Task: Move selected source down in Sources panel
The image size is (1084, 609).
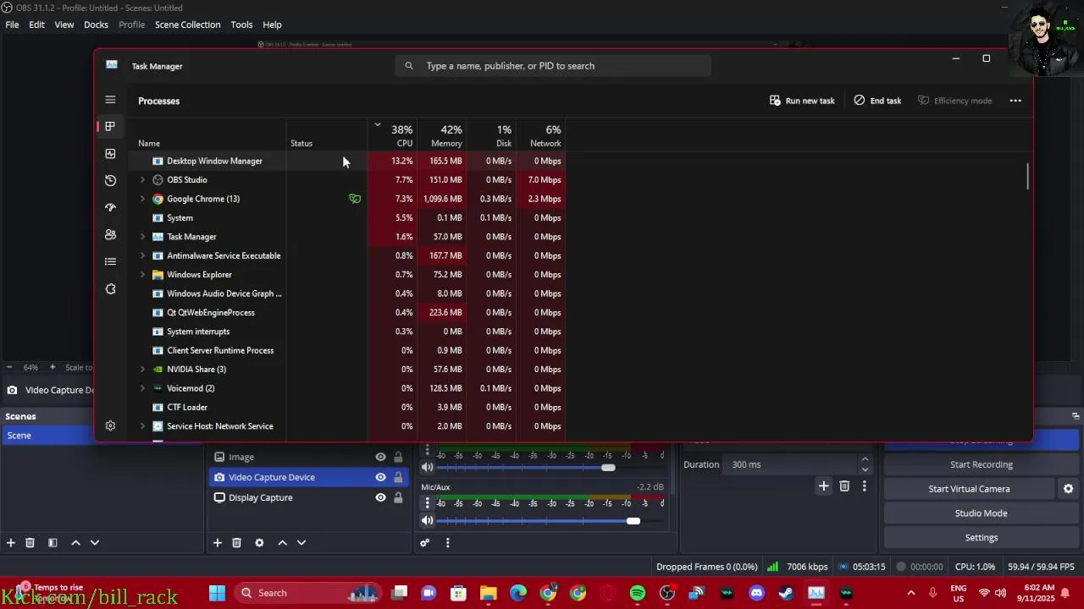Action: (301, 543)
